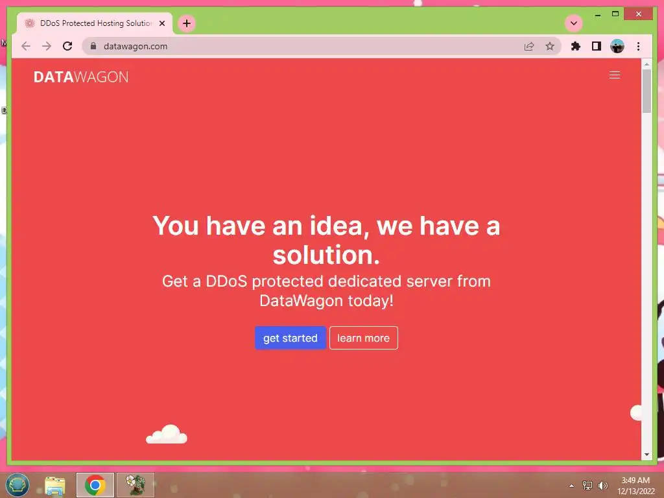
Task: Share this page icon
Action: click(529, 46)
